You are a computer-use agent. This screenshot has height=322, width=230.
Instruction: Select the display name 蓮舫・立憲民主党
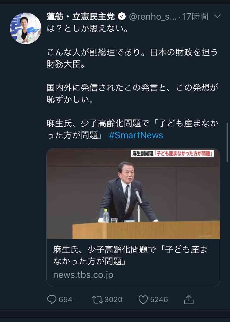click(x=80, y=17)
